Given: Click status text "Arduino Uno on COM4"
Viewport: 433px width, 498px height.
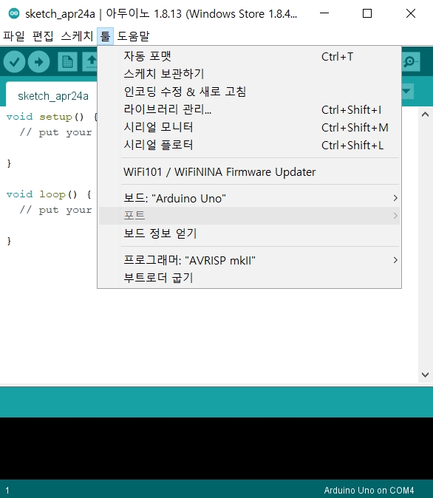Looking at the screenshot, I should tap(369, 490).
